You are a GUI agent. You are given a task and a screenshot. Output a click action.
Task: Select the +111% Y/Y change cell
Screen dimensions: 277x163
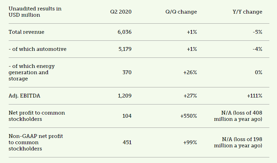(x=255, y=96)
